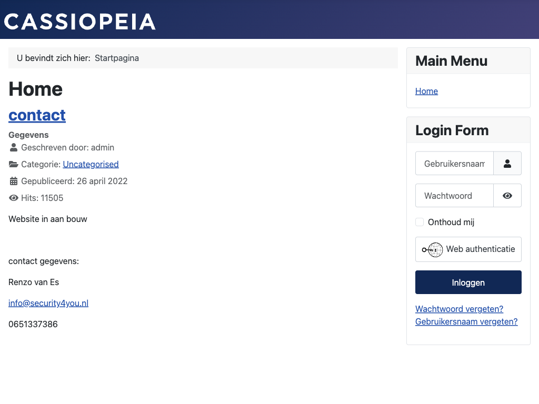Click the Wachtwoord vergeten? link
Viewport: 539px width, 404px height.
(x=459, y=309)
